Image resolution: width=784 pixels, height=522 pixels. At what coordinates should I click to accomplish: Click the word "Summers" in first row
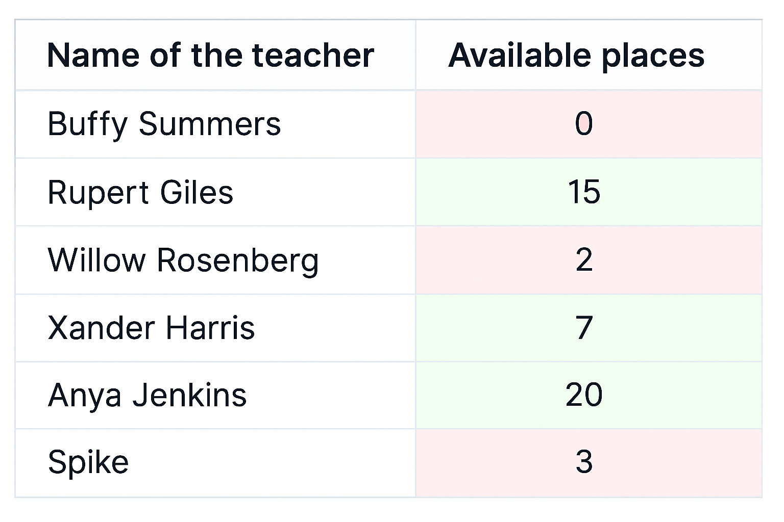(210, 124)
